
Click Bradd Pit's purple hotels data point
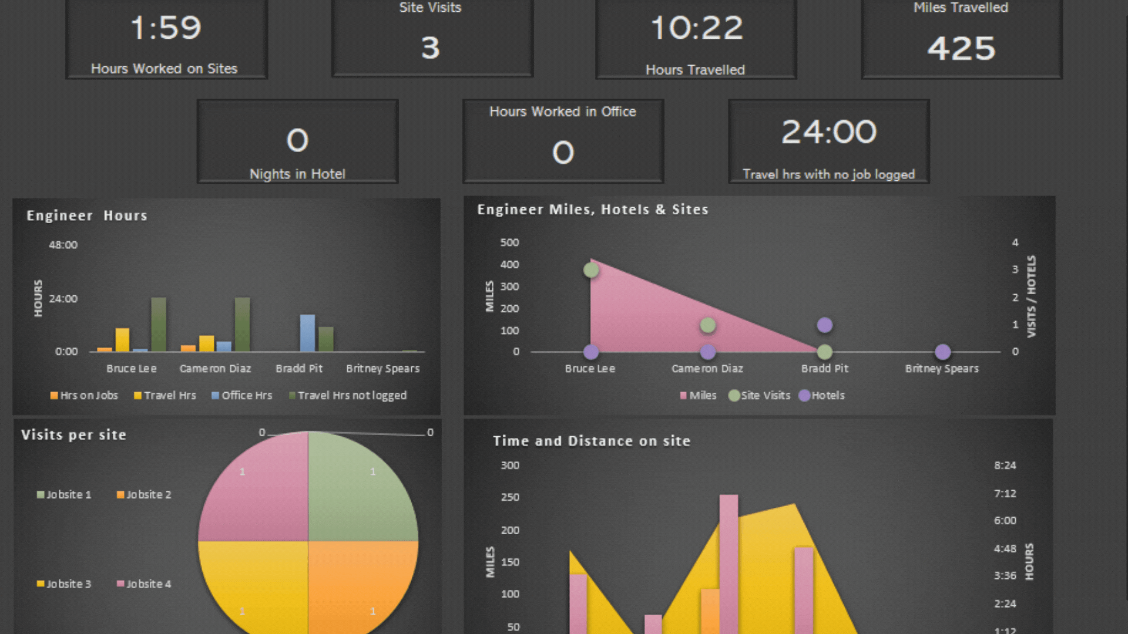click(825, 325)
